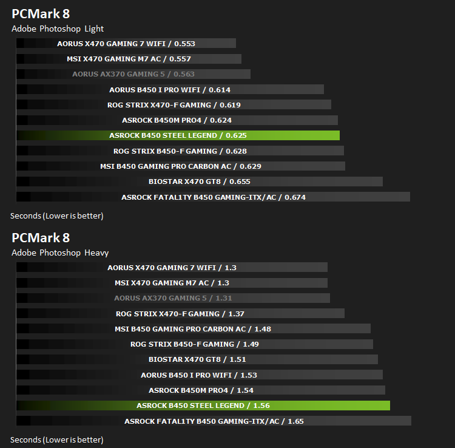Image resolution: width=455 pixels, height=448 pixels.
Task: Select the MSI X470 GAMING M7 AC 0.557 bar
Action: click(129, 59)
